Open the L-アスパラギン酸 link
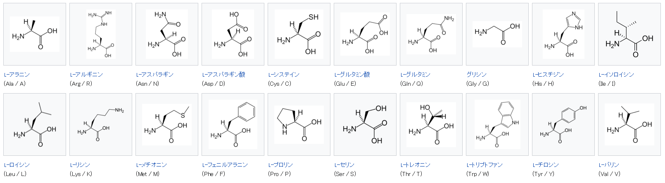This screenshot has width=665, height=183. point(224,75)
